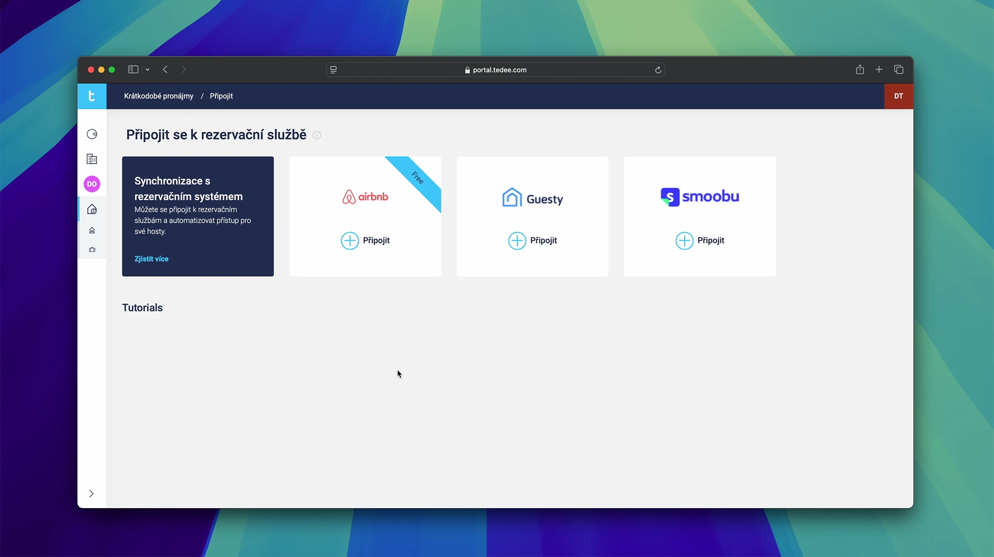The height and width of the screenshot is (557, 994).
Task: Go to Krátkodobé pronájmy breadcrumb
Action: point(159,96)
